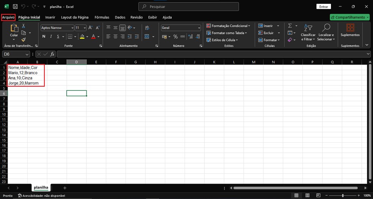This screenshot has width=373, height=199.
Task: Decrease font size with the smaller A icon
Action: (97, 28)
